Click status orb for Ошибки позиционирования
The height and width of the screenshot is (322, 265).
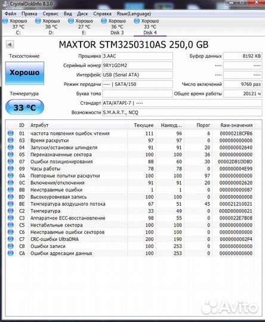click(11, 162)
